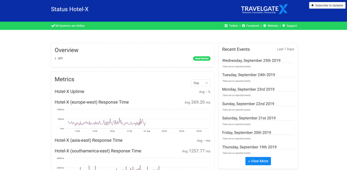Screen dimensions: 347x170
Task: Open the Day time range dropdown
Action: 201,83
